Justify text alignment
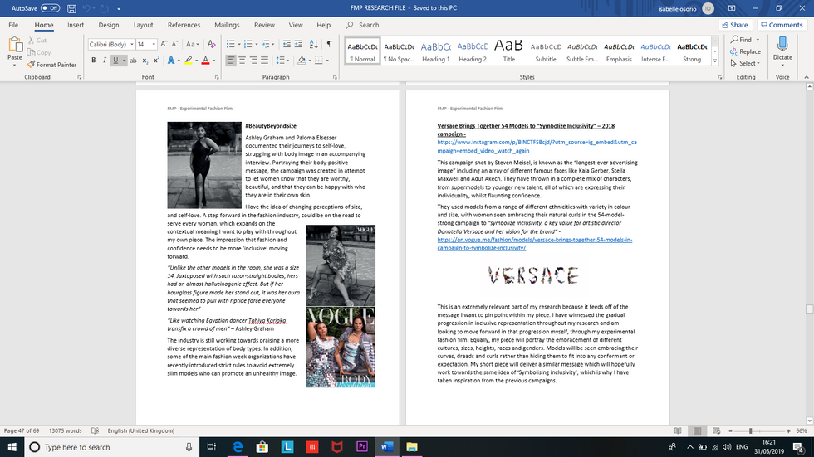814x457 pixels. point(264,60)
